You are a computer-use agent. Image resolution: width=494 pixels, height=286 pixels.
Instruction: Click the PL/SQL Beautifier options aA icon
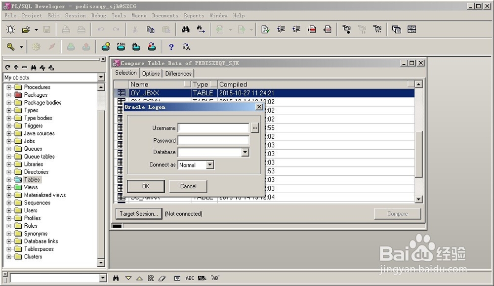(x=187, y=47)
